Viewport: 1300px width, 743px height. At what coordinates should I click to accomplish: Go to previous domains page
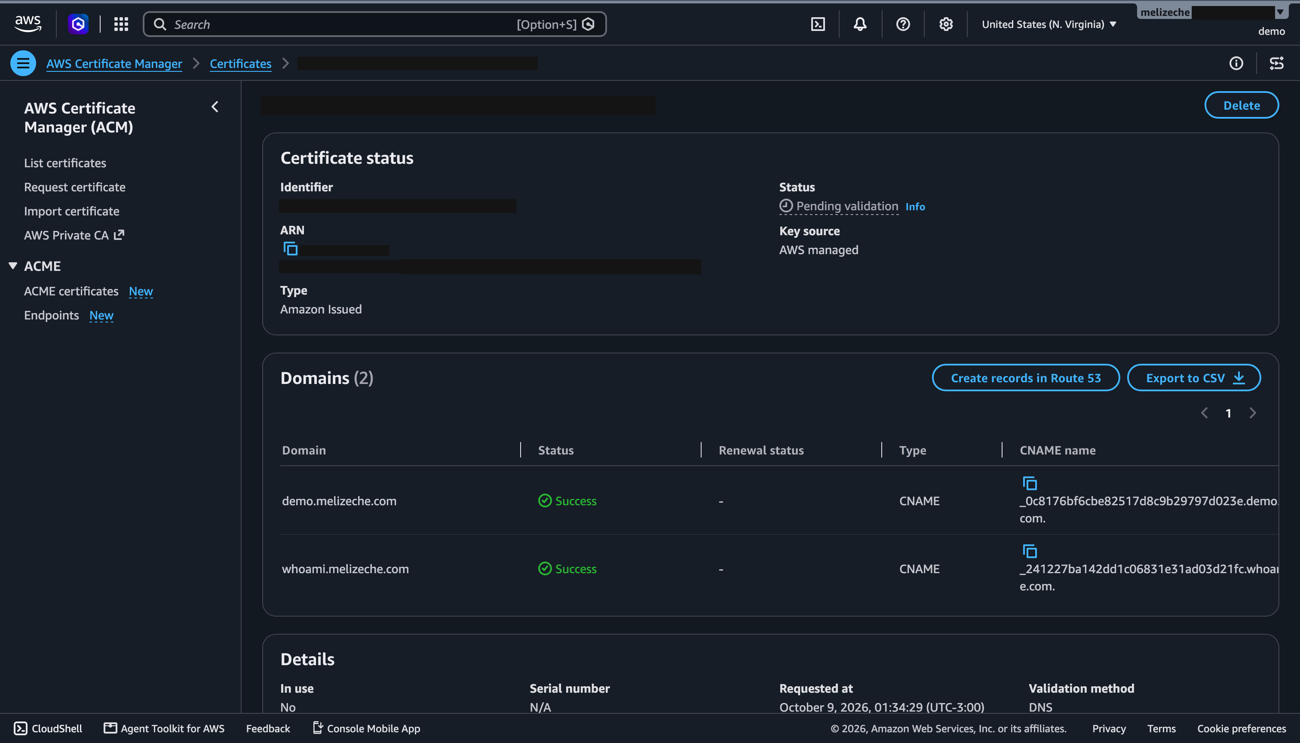tap(1205, 413)
